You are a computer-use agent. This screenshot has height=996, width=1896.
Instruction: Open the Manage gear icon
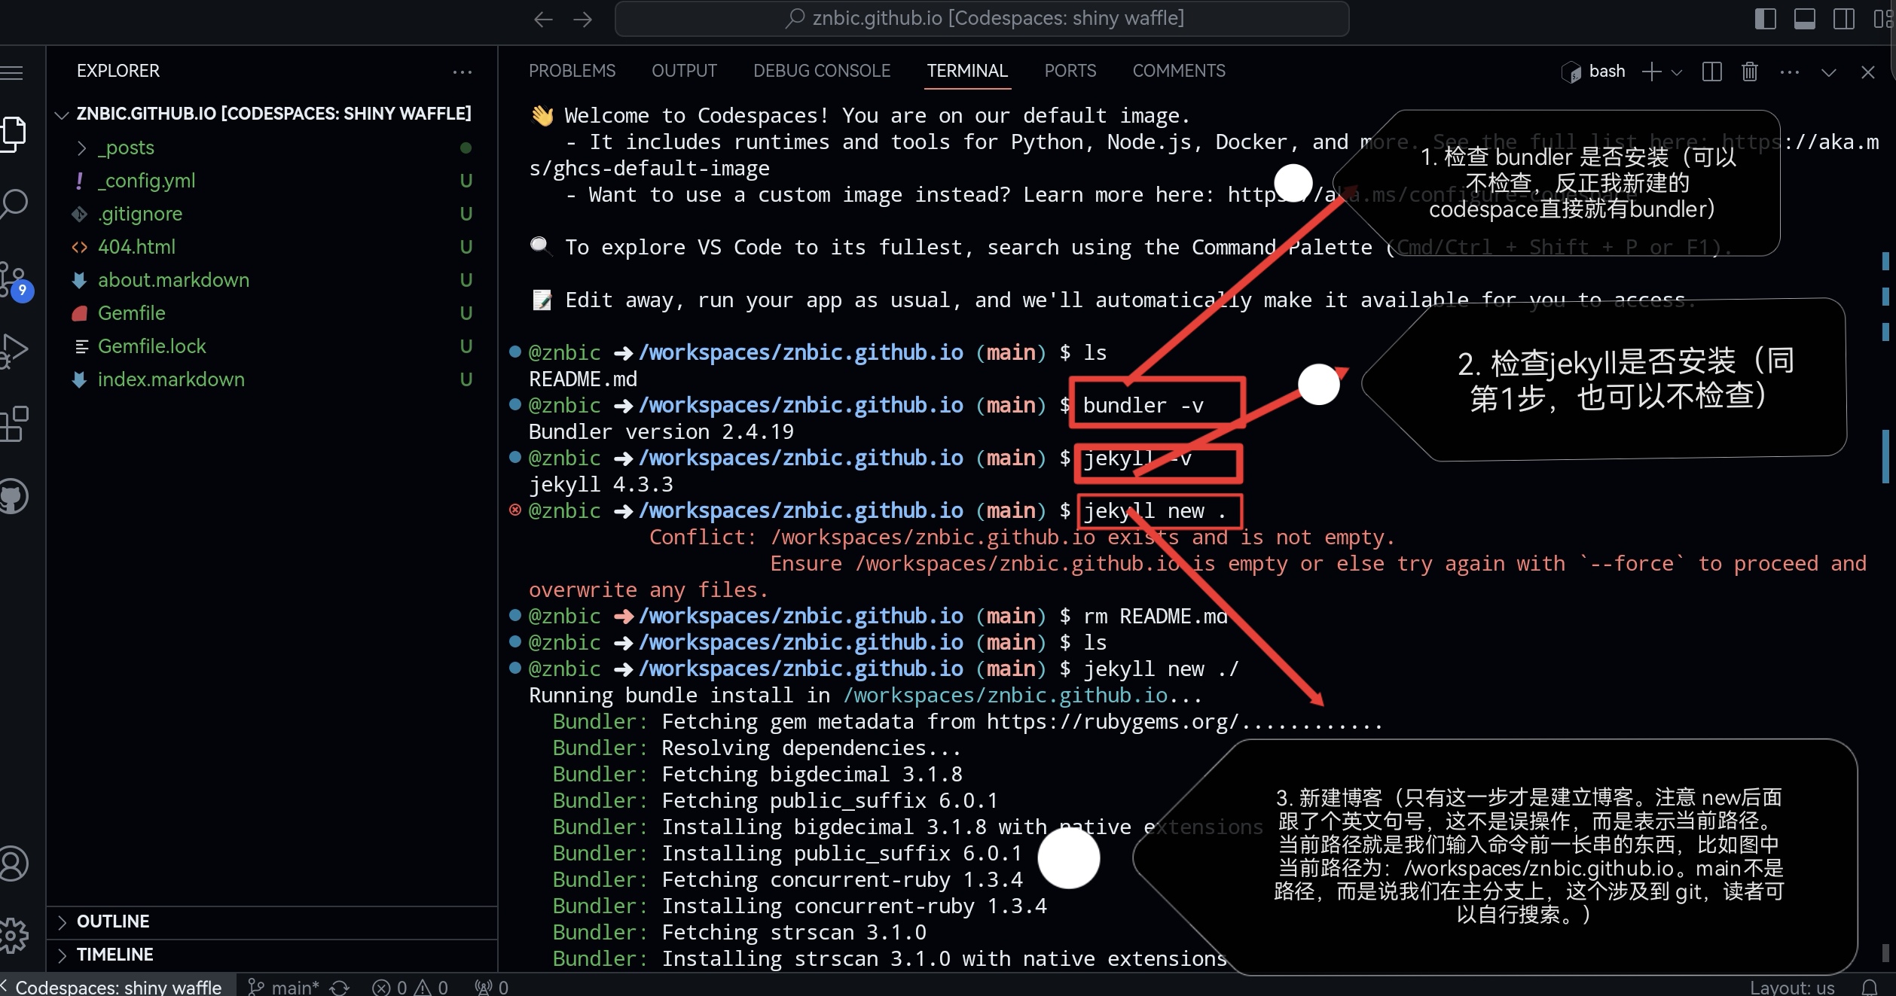click(x=14, y=936)
